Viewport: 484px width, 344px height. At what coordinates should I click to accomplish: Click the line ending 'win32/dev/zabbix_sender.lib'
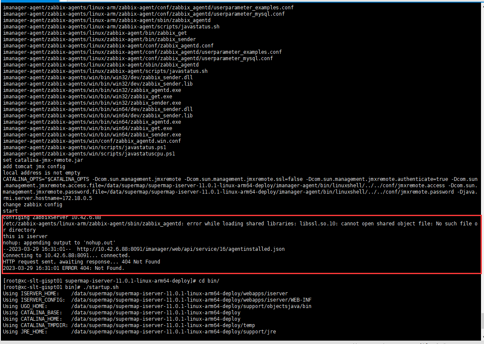[97, 84]
